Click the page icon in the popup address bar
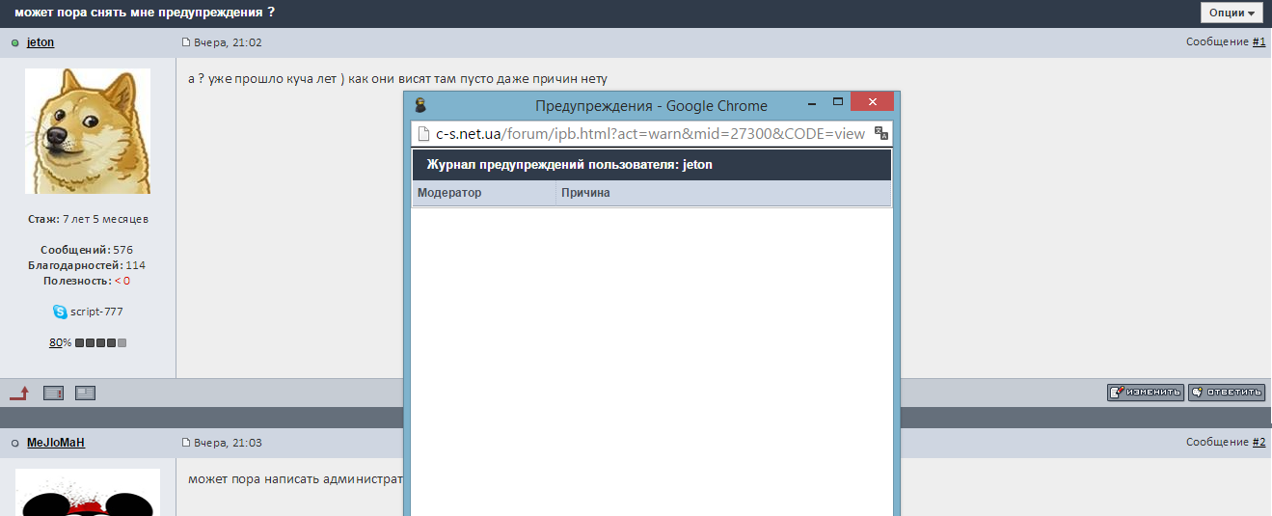 pyautogui.click(x=422, y=133)
